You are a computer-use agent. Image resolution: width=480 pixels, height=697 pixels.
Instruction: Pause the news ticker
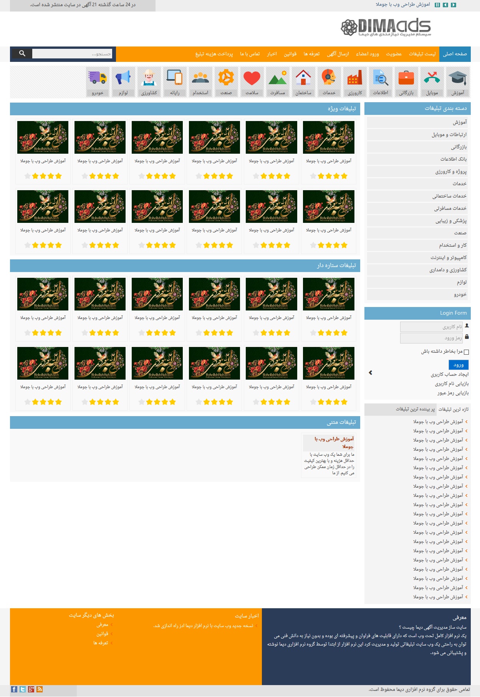tap(437, 5)
